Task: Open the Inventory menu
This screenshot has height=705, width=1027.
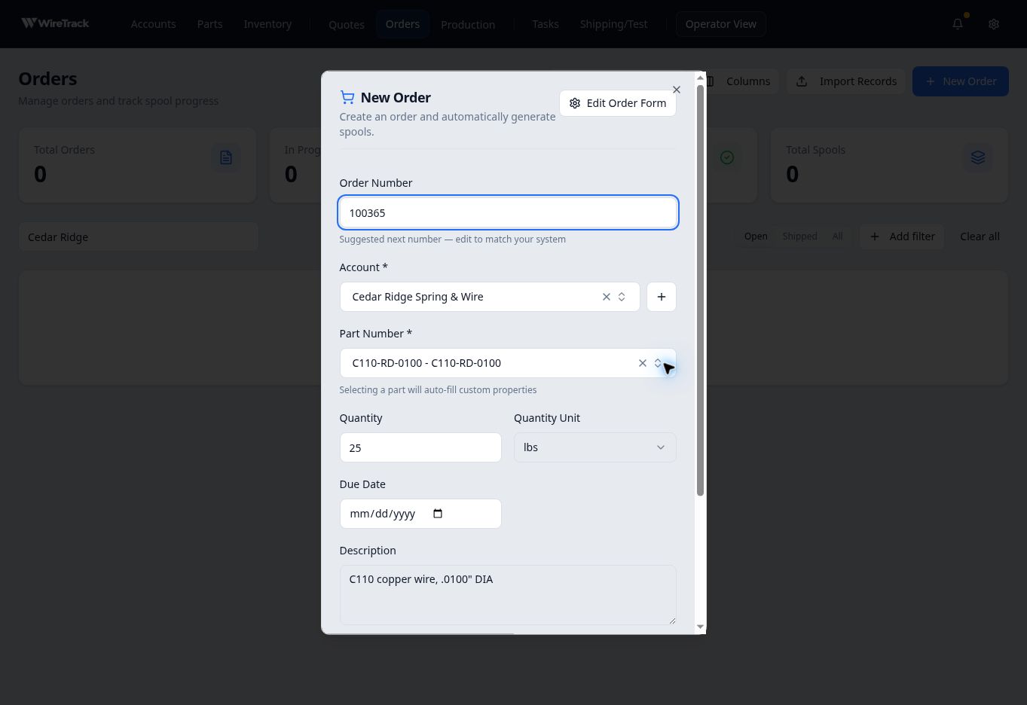Action: coord(267,24)
